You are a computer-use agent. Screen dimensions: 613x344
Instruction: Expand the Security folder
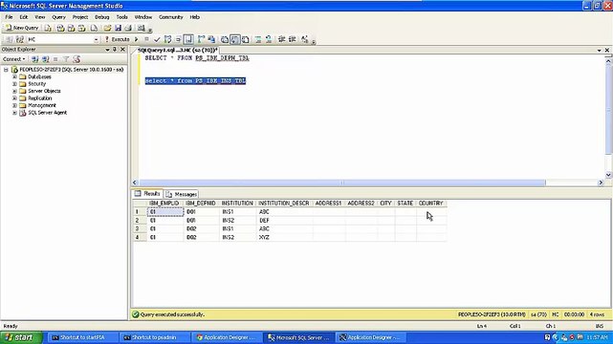click(15, 84)
